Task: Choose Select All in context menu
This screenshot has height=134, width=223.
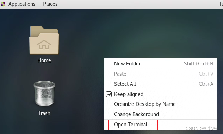Action: pos(160,84)
